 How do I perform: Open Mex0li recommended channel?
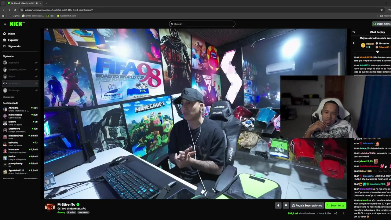click(x=20, y=123)
